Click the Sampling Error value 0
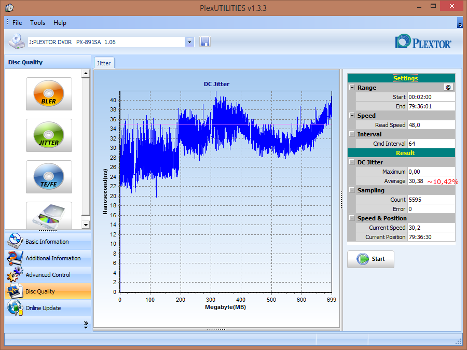Viewport: 467px width, 350px height. (431, 209)
